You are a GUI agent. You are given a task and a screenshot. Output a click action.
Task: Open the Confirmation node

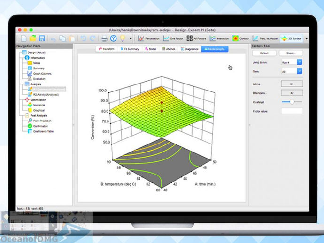pyautogui.click(x=38, y=126)
